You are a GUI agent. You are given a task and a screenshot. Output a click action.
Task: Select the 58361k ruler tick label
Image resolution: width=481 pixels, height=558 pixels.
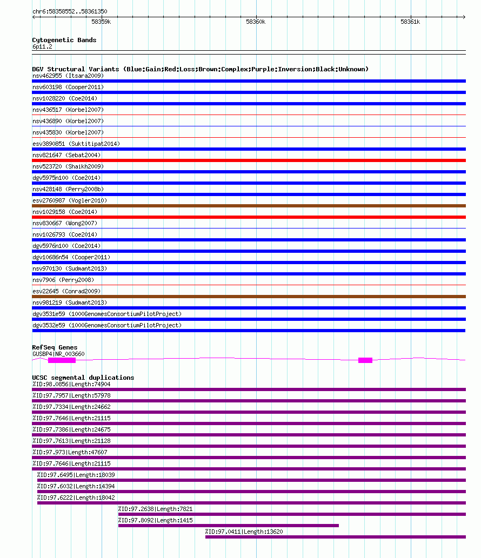click(410, 22)
